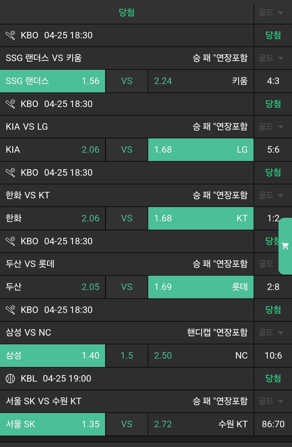Image resolution: width=292 pixels, height=447 pixels.
Task: Select 롯데 1.69 odds option
Action: pos(201,287)
